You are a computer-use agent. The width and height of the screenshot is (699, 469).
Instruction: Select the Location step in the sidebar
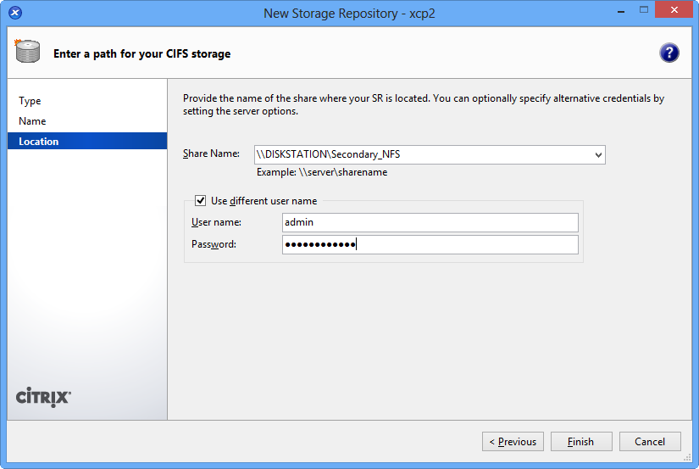pyautogui.click(x=39, y=142)
